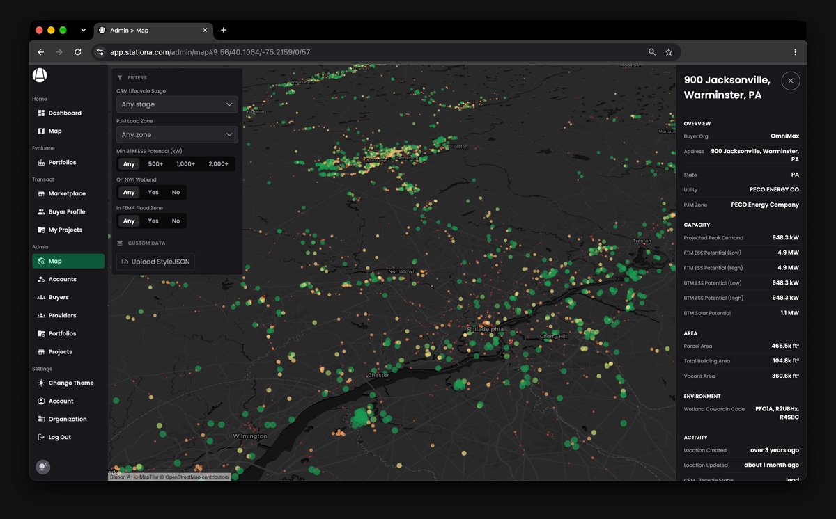Select 500+ for Min BTM ESS Potential
This screenshot has height=519, width=836.
[x=155, y=163]
